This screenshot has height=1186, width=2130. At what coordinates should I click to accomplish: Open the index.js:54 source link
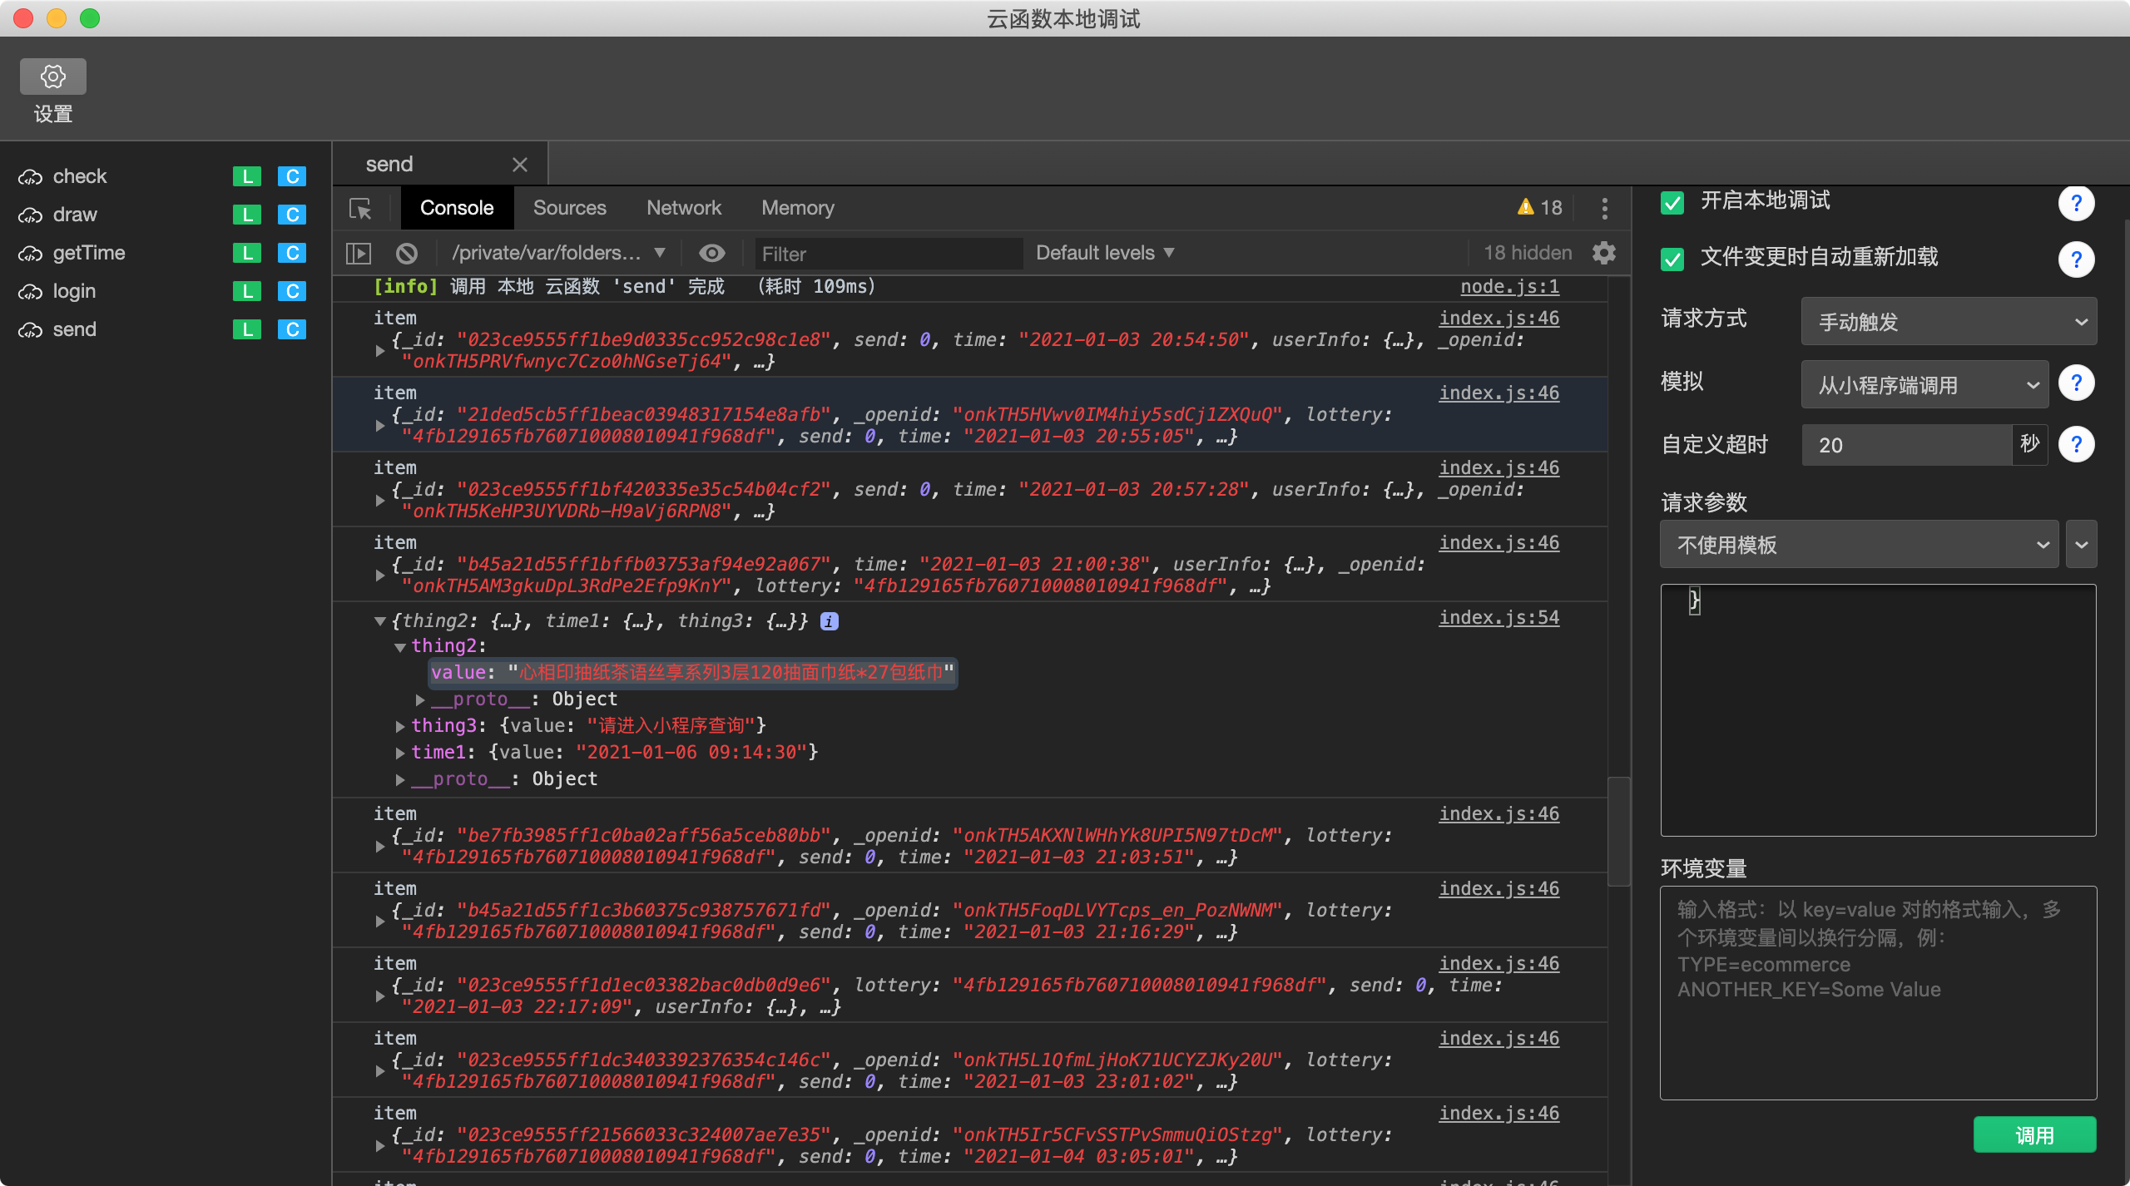point(1498,618)
